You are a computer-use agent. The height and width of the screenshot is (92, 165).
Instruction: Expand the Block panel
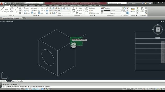coord(93,16)
